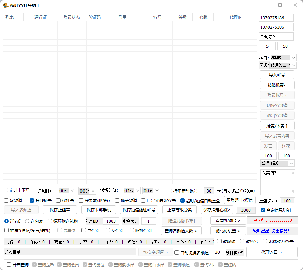Open 查看礼物ID lookup

[228, 221]
